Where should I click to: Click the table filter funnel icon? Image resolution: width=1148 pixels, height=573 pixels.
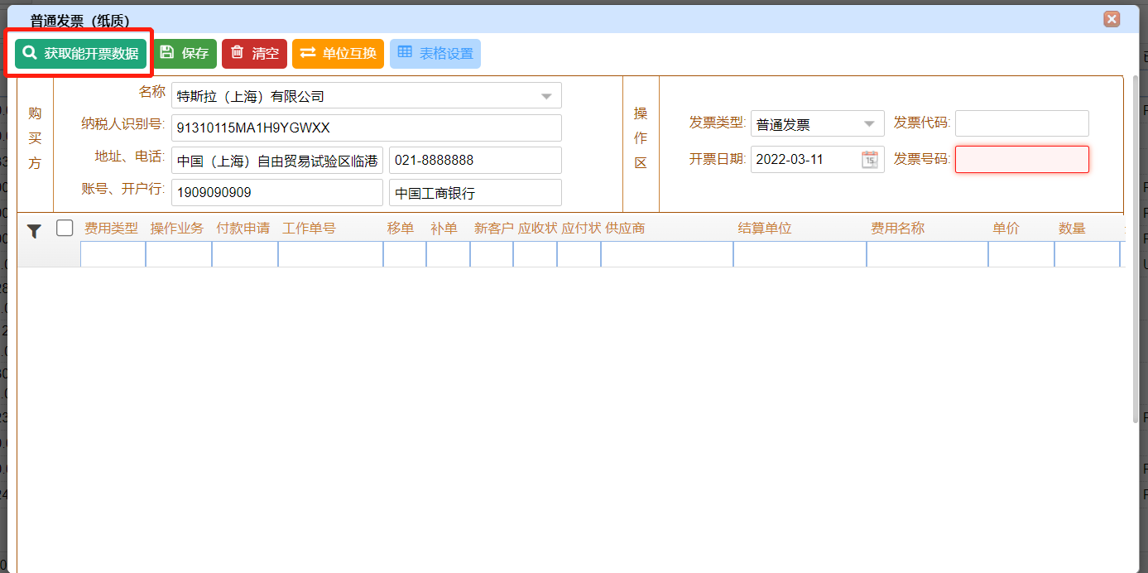click(x=34, y=231)
